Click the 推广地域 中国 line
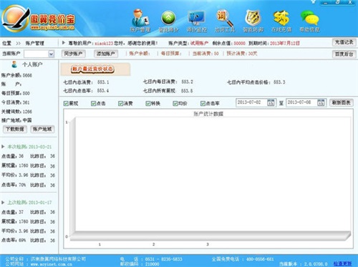 coord(16,120)
